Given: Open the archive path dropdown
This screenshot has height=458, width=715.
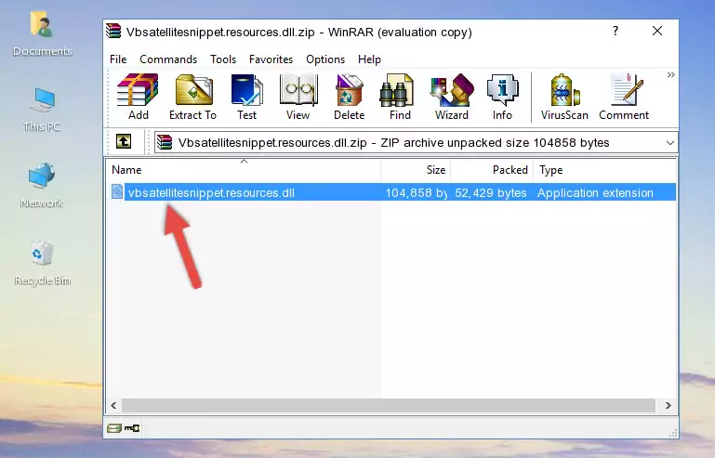Looking at the screenshot, I should (669, 143).
